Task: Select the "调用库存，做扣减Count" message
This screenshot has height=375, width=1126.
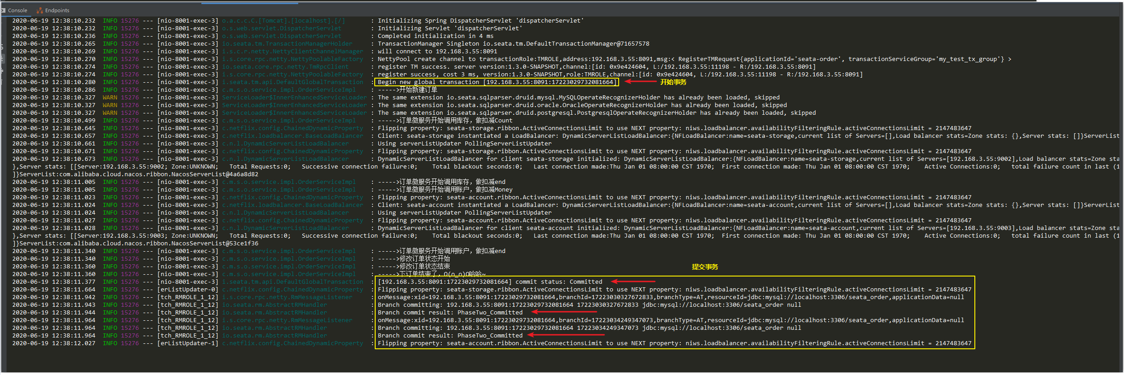Action: coord(445,121)
